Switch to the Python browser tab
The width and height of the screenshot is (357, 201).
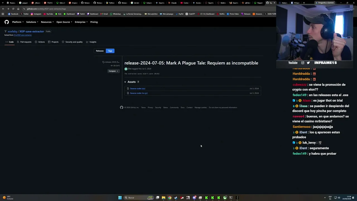[110, 3]
